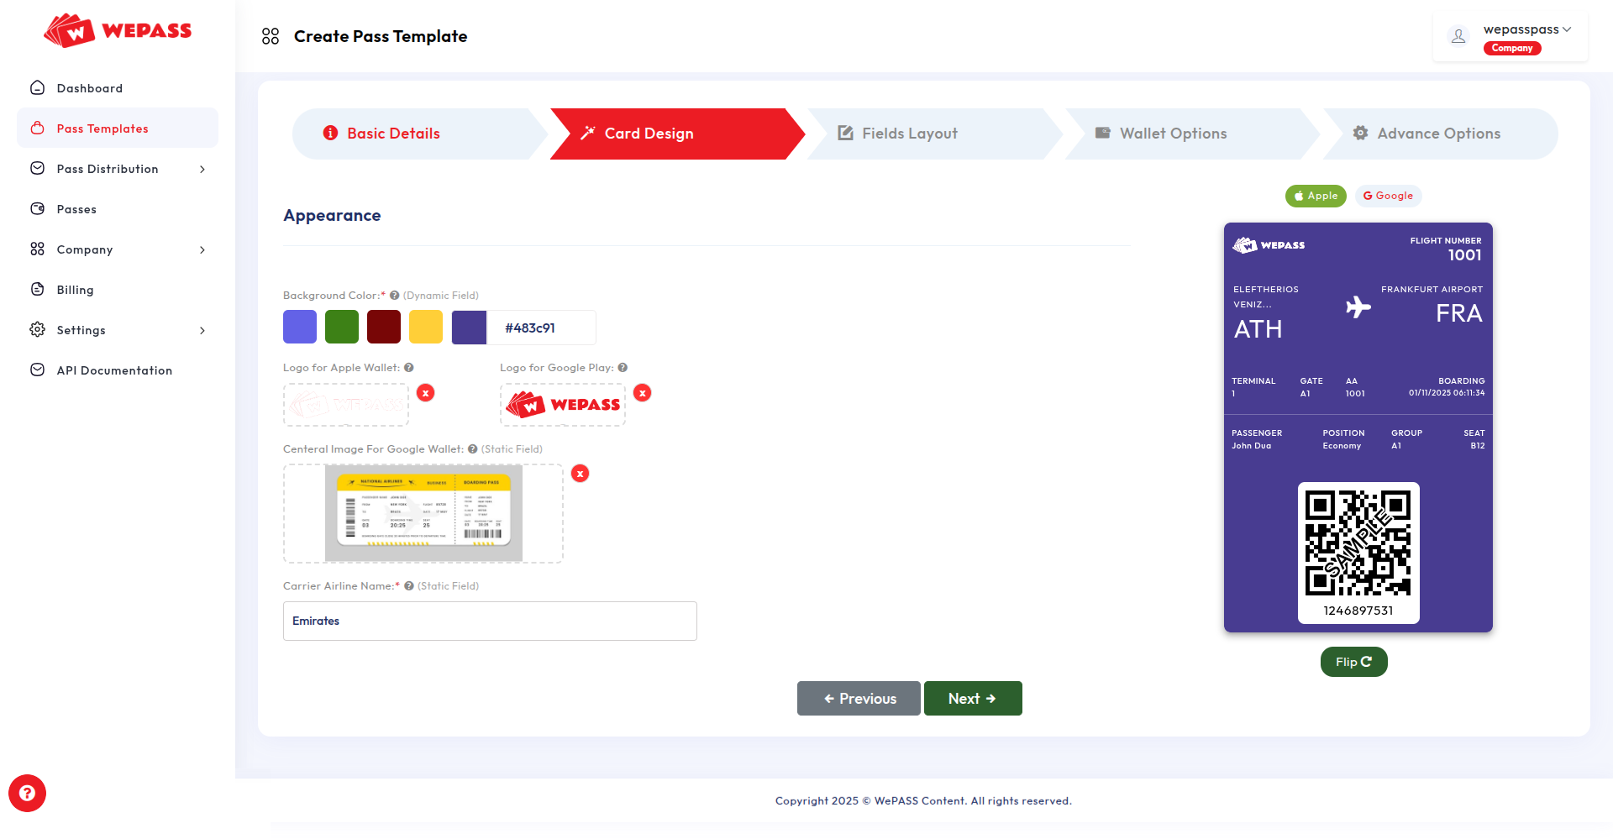Open the Billing section
The width and height of the screenshot is (1613, 839).
75,290
